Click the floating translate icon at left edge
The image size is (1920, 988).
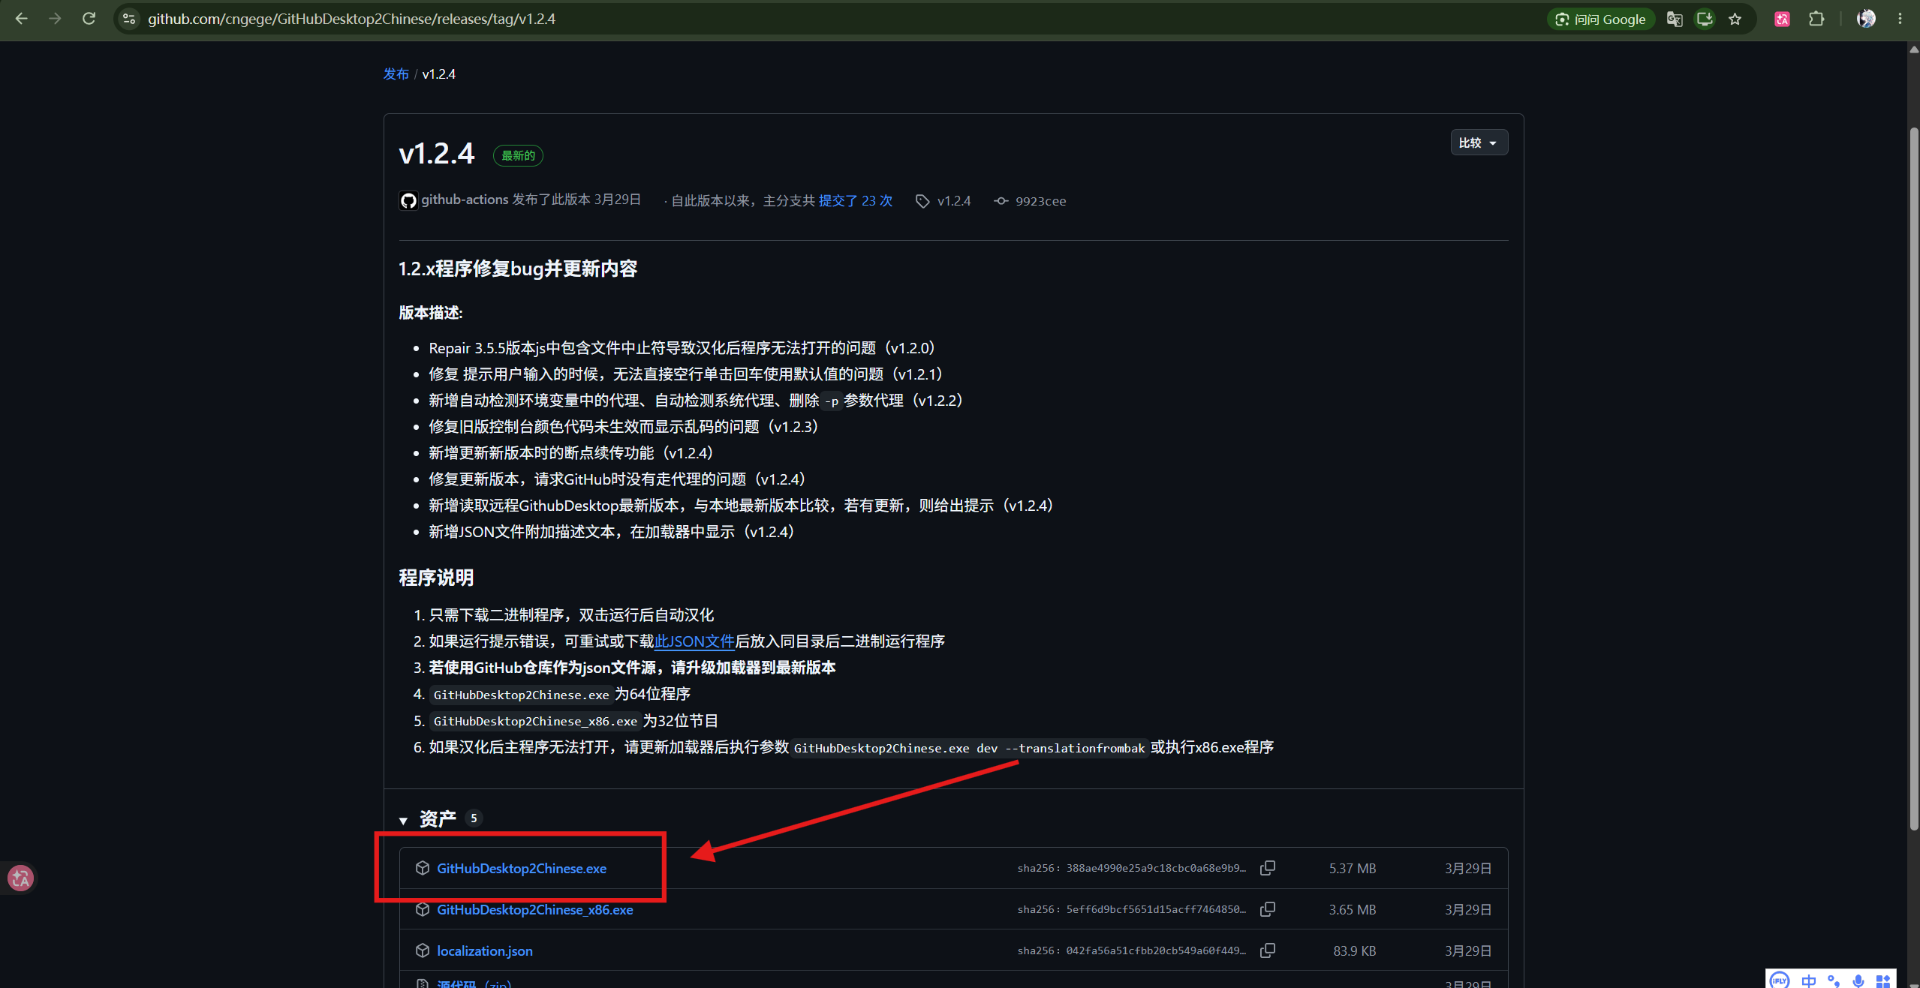pos(20,878)
